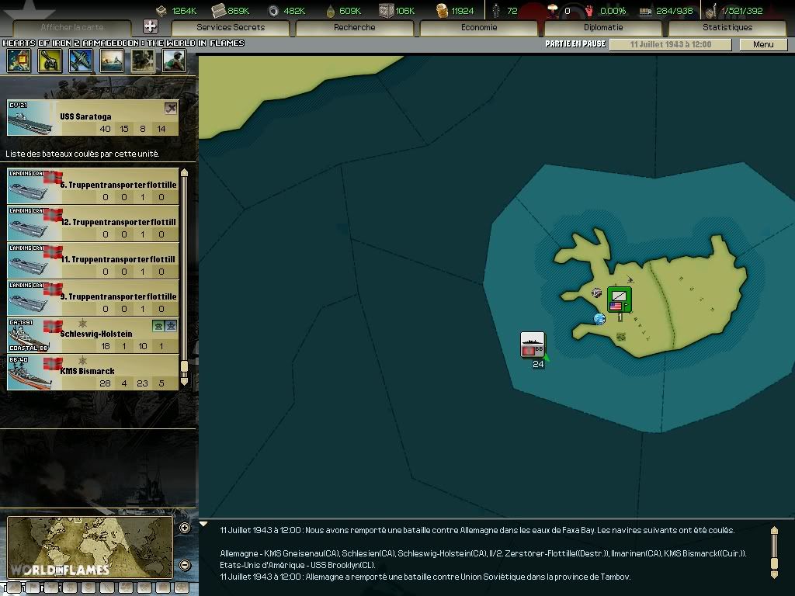The width and height of the screenshot is (795, 596).
Task: Open the Recherche tab
Action: point(354,27)
